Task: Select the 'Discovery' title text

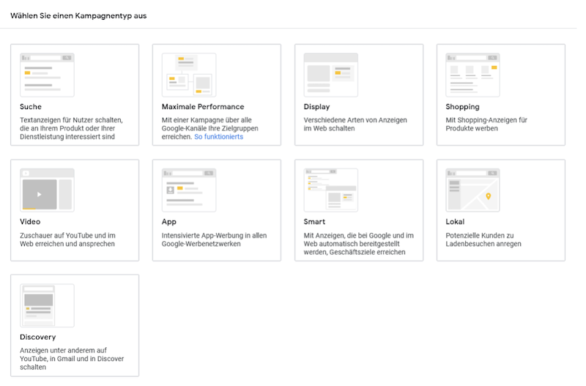Action: point(38,337)
